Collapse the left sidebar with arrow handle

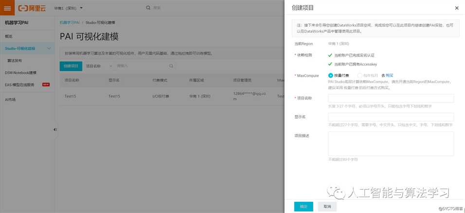click(55, 130)
